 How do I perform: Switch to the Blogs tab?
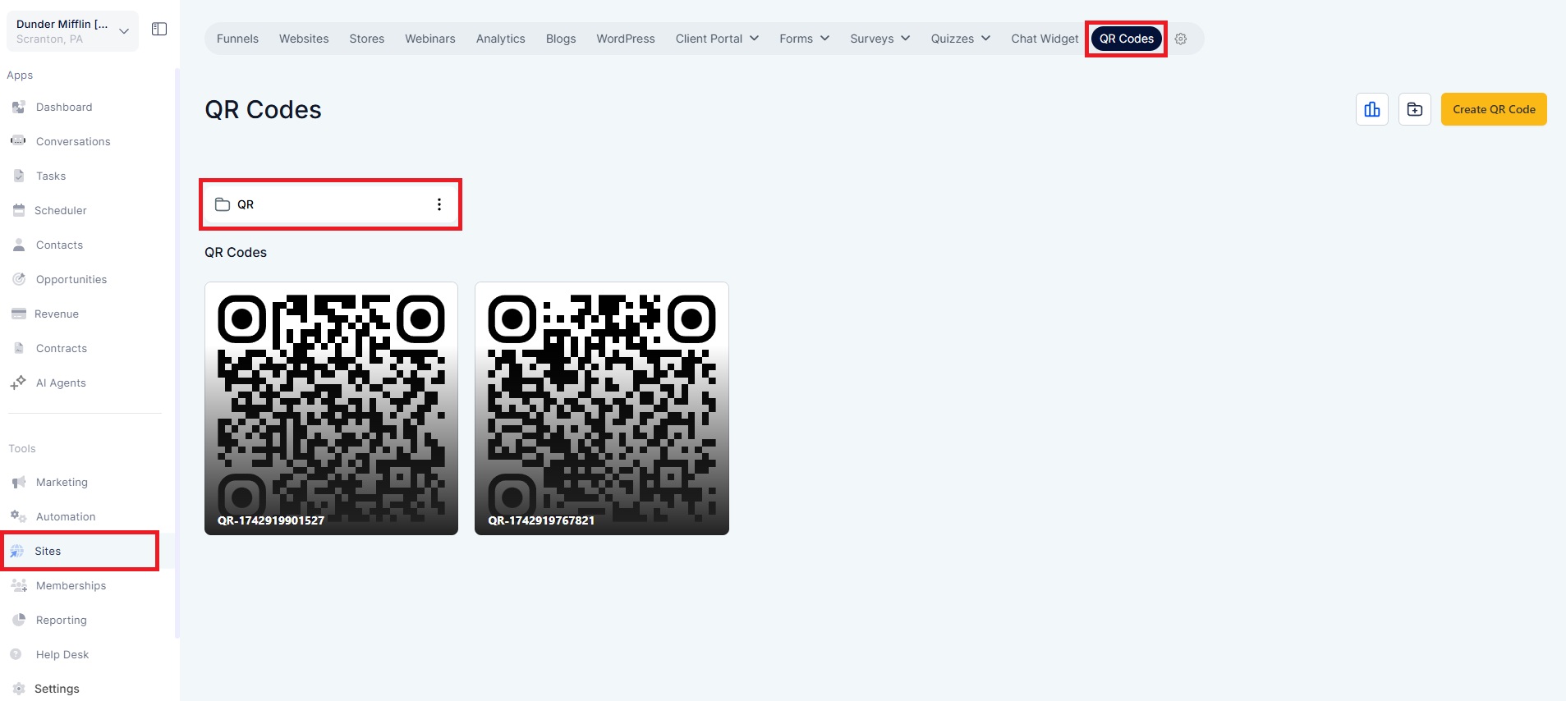[x=561, y=39]
